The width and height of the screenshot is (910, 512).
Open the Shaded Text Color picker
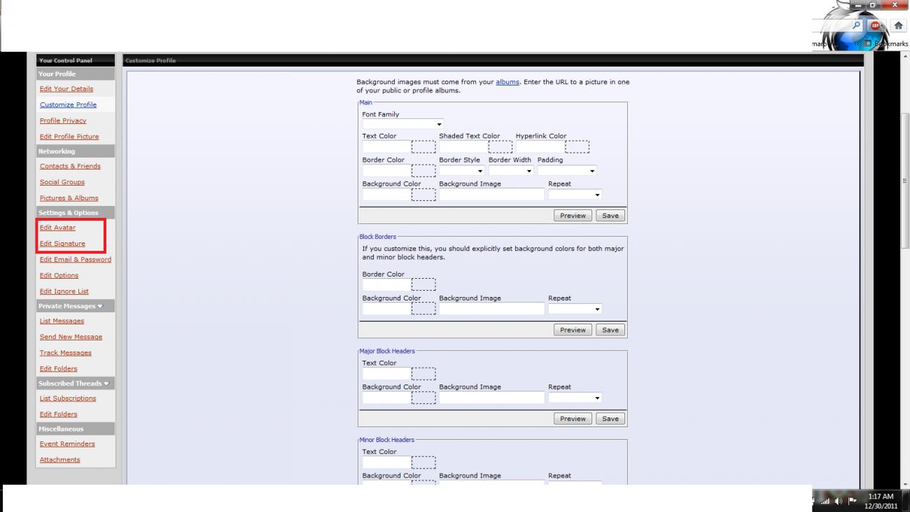click(500, 146)
